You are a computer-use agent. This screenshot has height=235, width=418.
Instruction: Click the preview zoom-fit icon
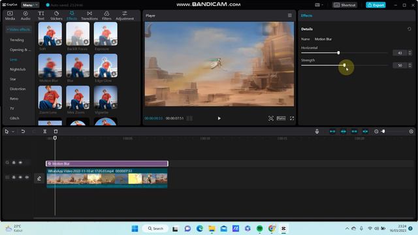point(271,118)
